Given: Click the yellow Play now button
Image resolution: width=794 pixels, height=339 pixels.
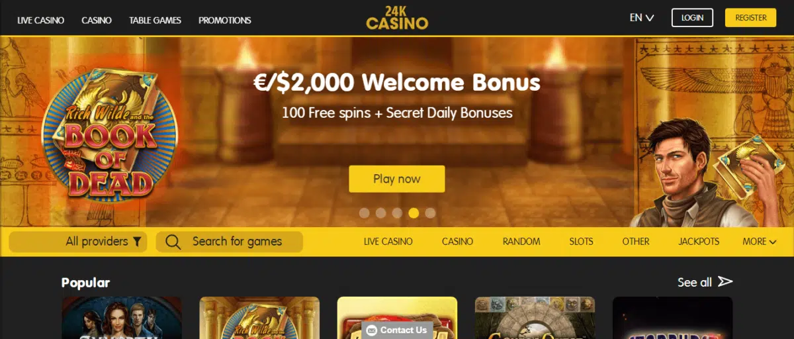Looking at the screenshot, I should (397, 179).
